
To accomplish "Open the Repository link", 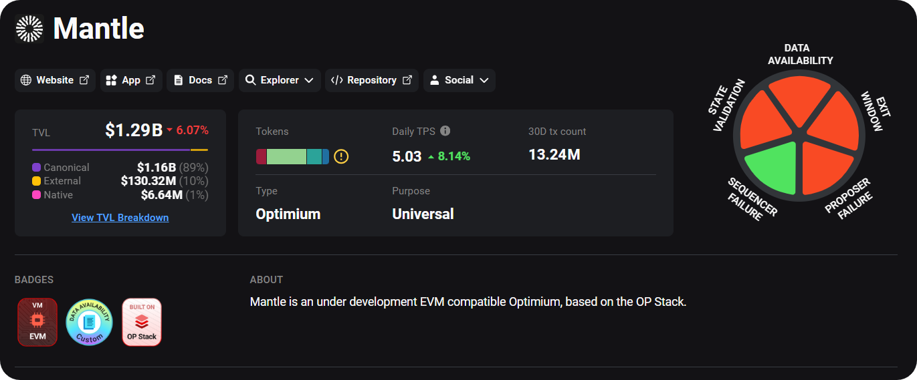I will point(372,80).
